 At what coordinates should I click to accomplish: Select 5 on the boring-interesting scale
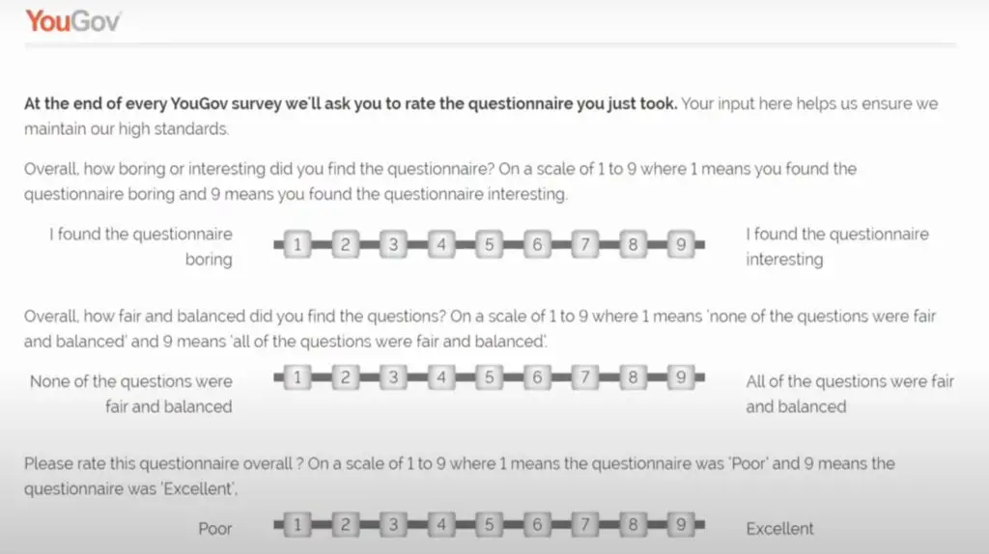(489, 244)
